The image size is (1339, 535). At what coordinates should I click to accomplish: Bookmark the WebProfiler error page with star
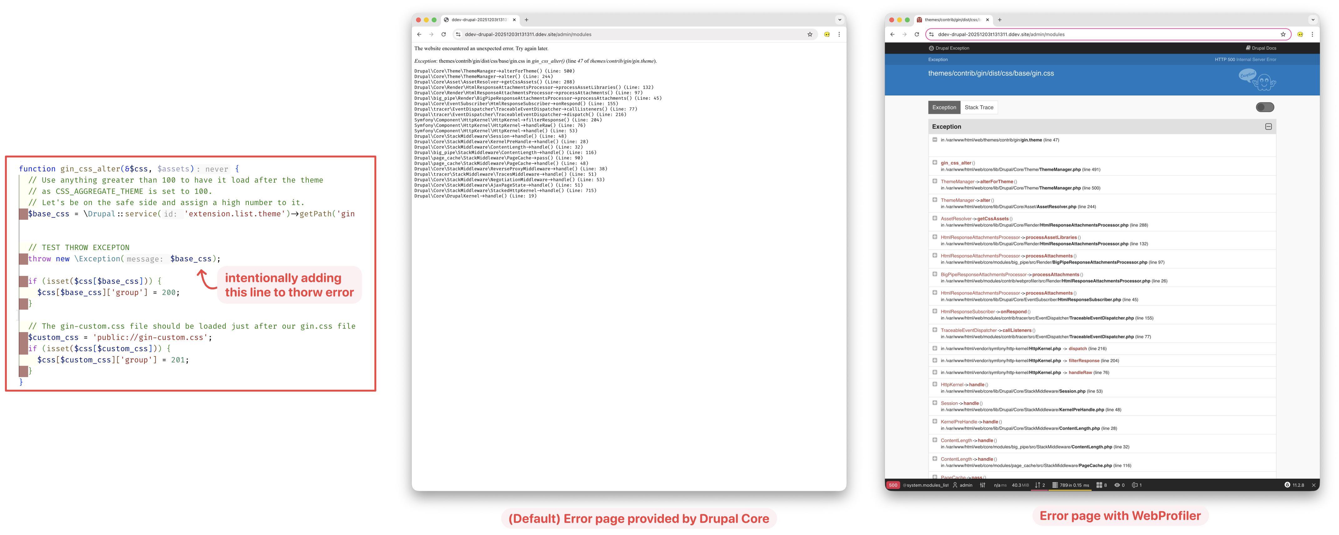point(1283,34)
